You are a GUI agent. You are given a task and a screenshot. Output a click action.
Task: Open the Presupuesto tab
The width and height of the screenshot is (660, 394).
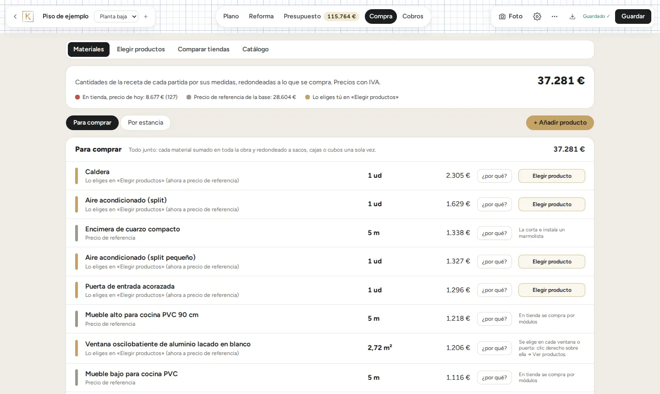pos(302,16)
